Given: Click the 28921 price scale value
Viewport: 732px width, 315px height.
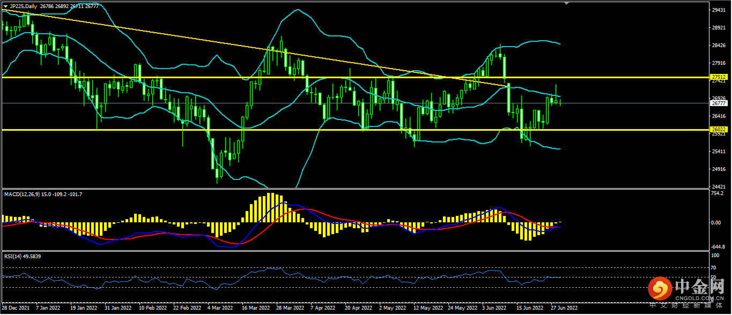Looking at the screenshot, I should [x=718, y=28].
